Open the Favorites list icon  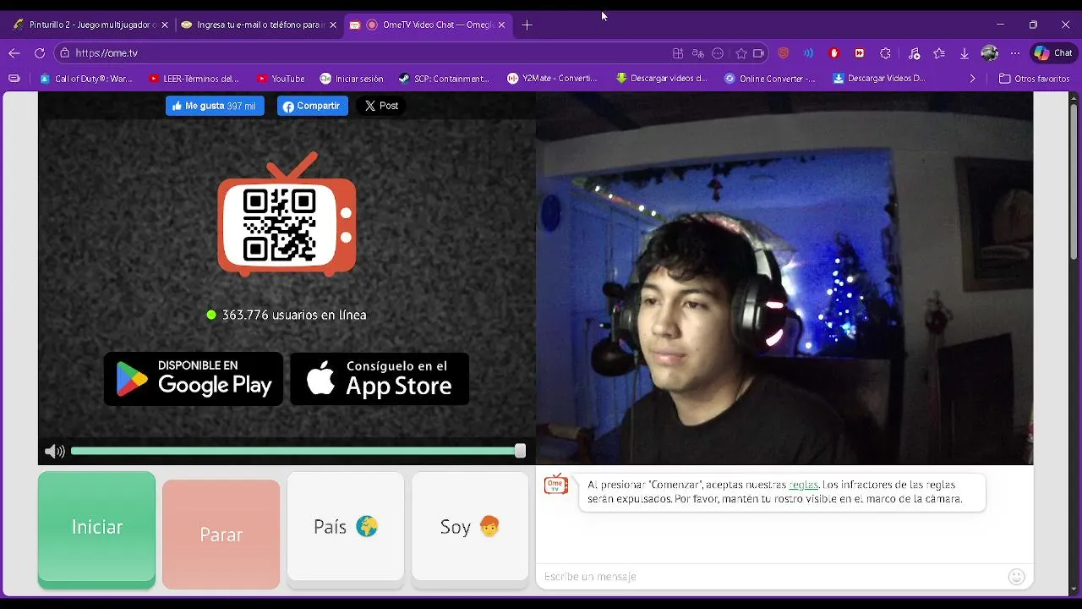(939, 53)
